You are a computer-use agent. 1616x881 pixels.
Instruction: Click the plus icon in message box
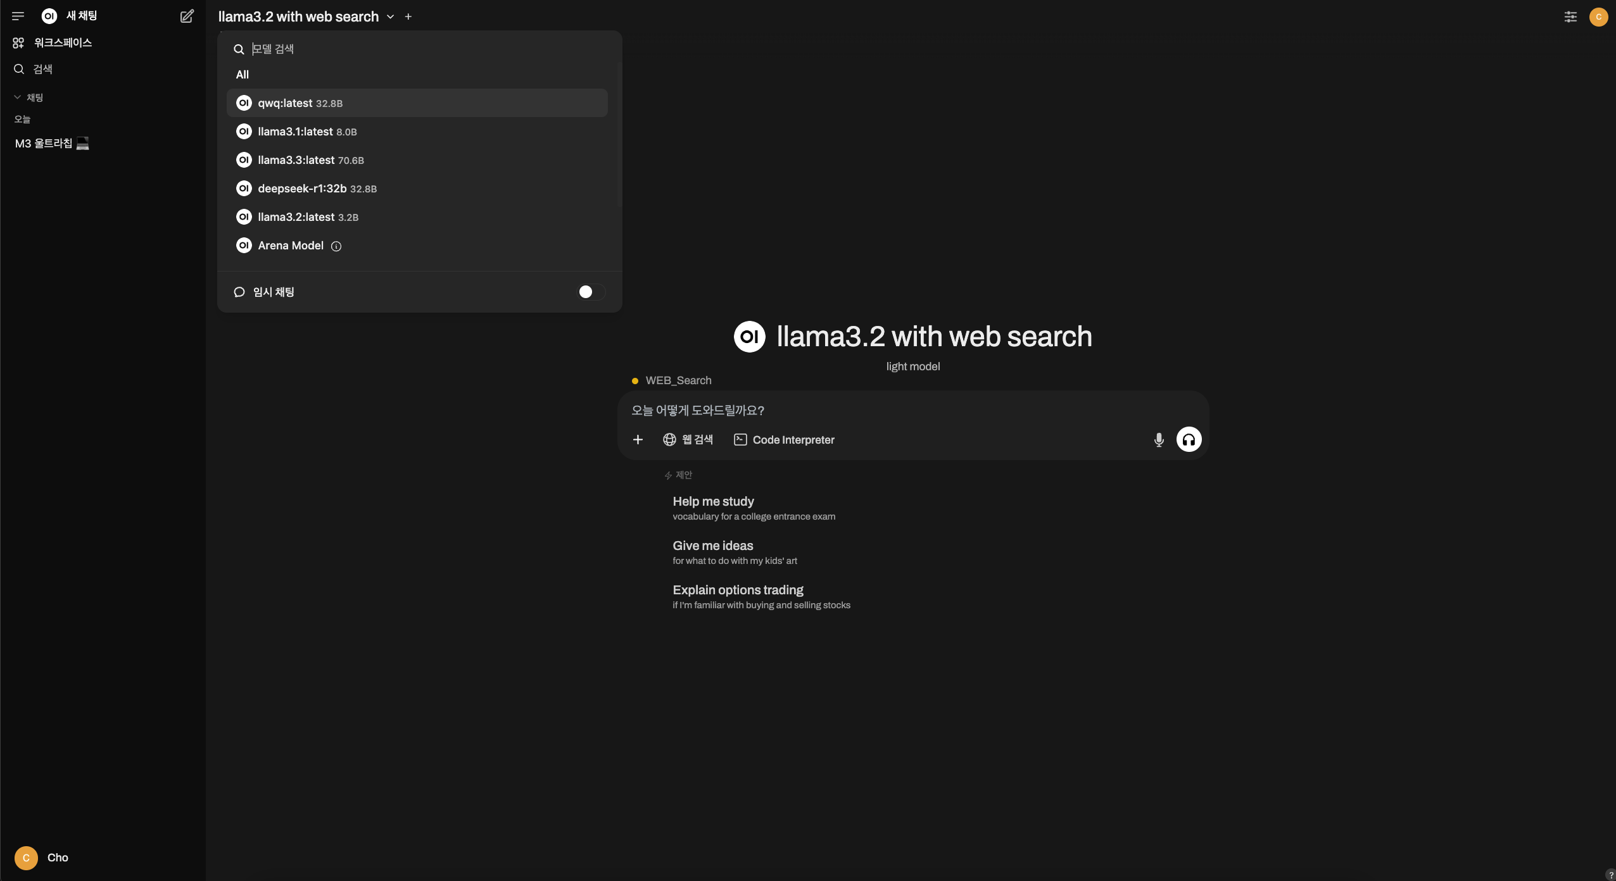pos(638,440)
